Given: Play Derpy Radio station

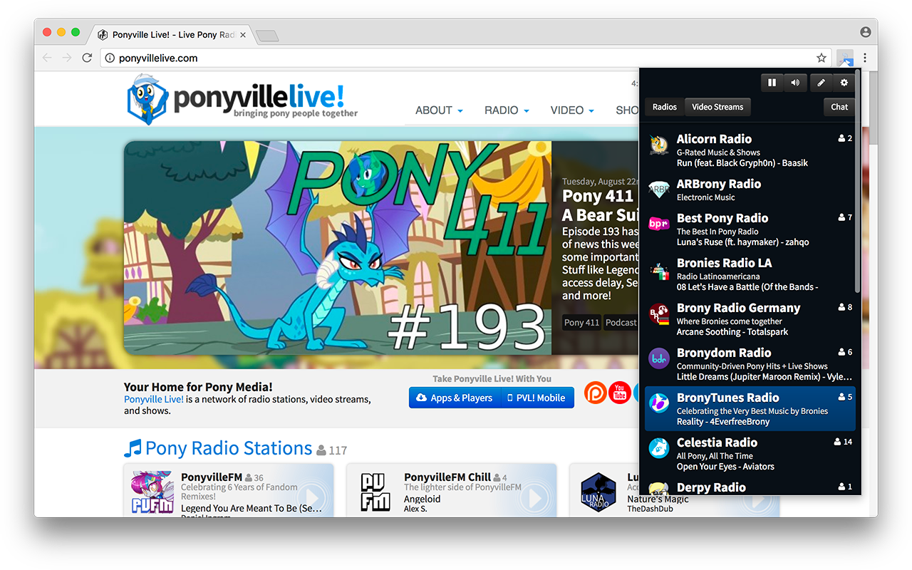Looking at the screenshot, I should pyautogui.click(x=750, y=486).
